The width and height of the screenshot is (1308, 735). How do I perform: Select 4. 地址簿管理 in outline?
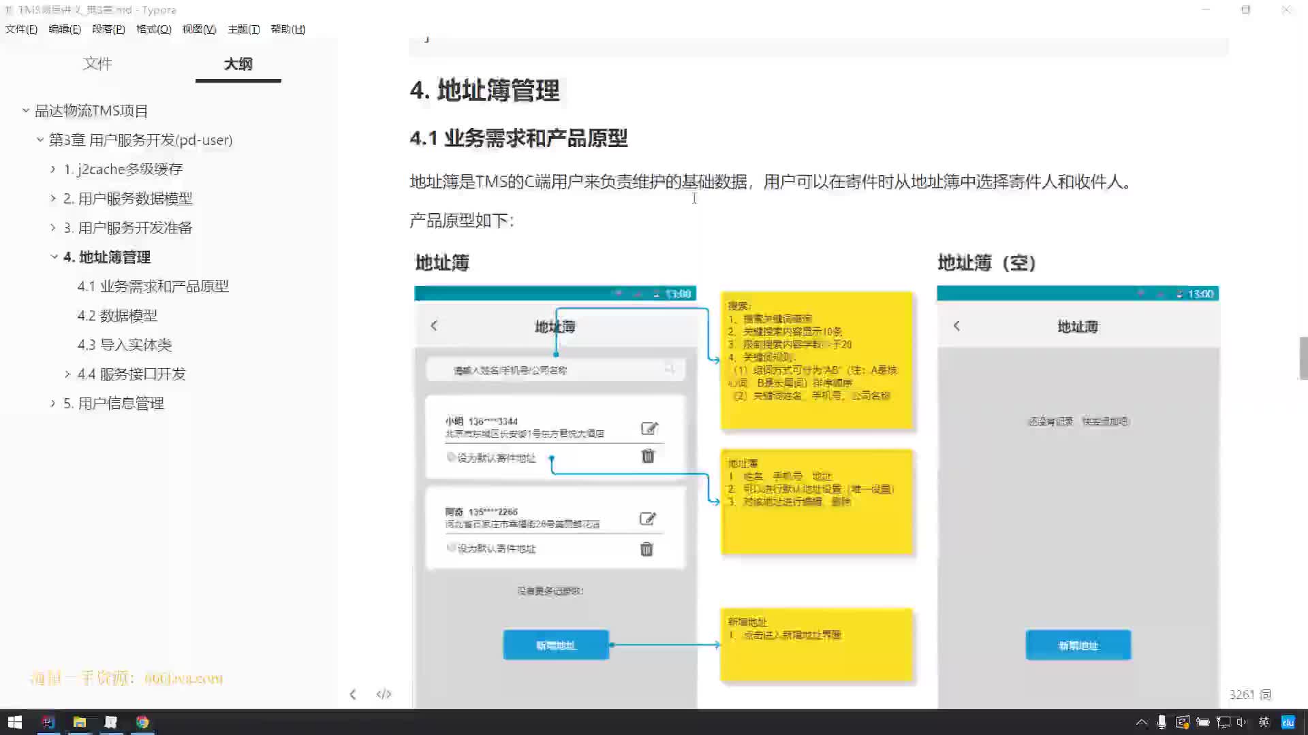pos(107,257)
